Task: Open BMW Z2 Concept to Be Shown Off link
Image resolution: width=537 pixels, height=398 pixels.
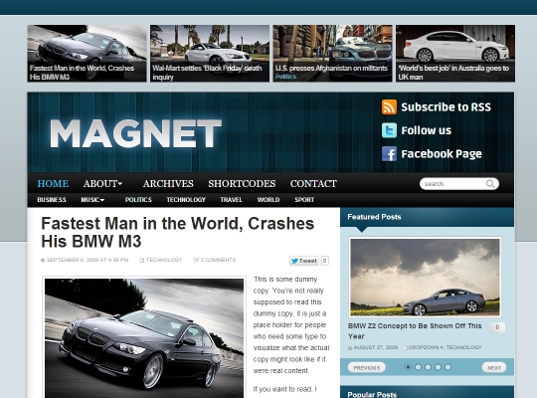Action: [x=415, y=330]
